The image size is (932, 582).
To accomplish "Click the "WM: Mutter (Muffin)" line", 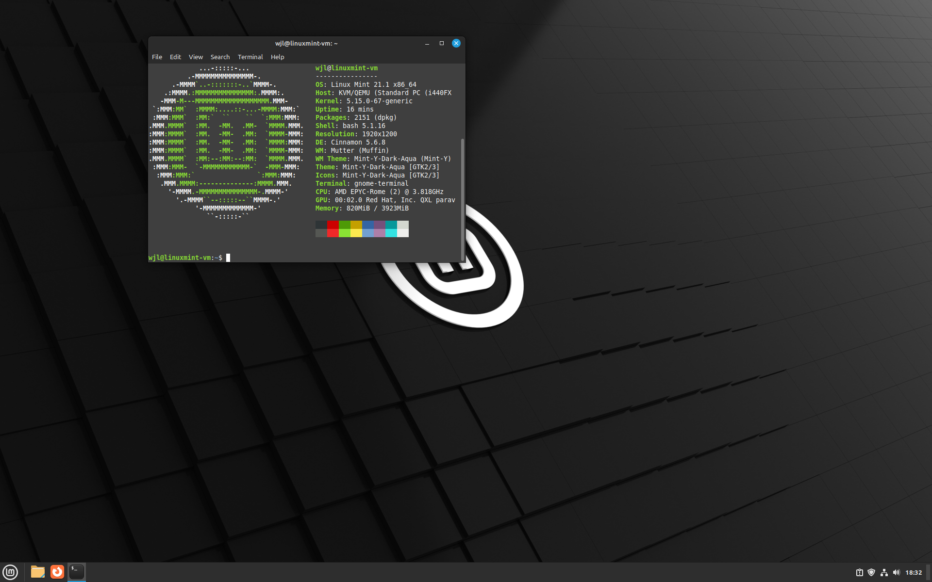I will point(352,150).
